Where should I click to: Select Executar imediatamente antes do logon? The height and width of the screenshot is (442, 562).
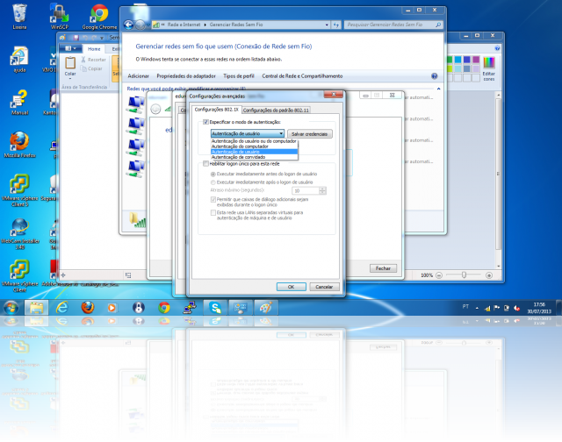pos(213,174)
